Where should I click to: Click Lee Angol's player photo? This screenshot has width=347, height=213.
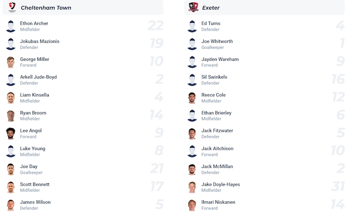pos(11,133)
